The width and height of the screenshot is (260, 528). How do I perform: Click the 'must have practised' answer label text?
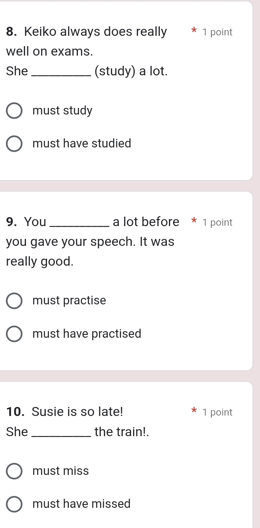87,334
